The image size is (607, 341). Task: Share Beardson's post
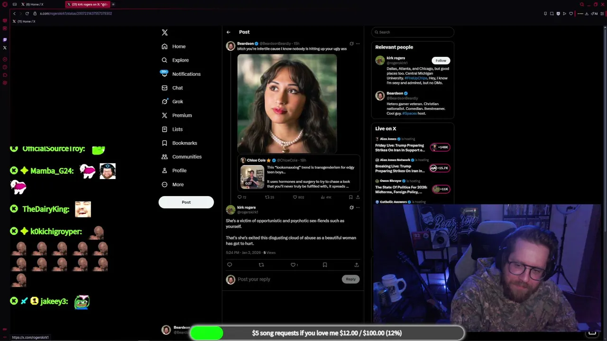pos(358,197)
